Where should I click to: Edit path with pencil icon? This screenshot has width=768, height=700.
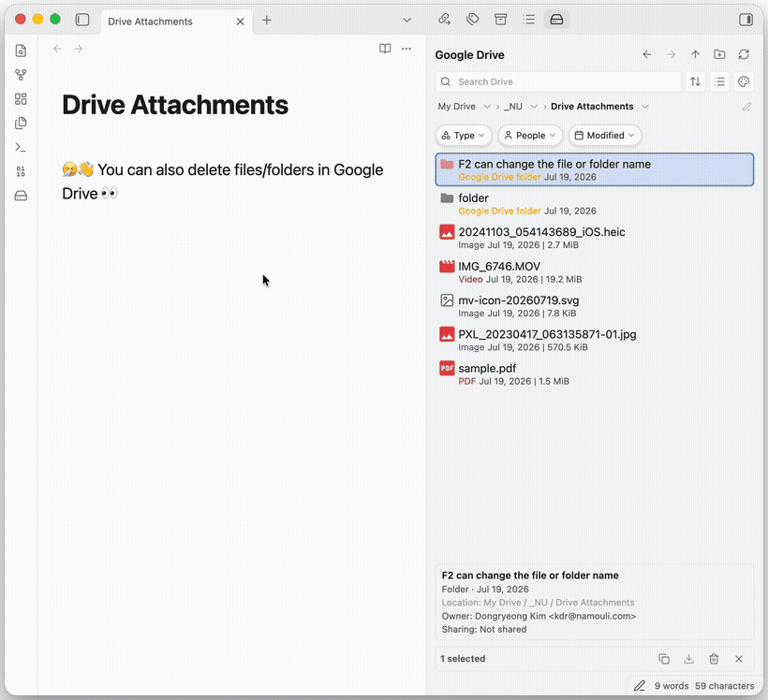tap(746, 107)
